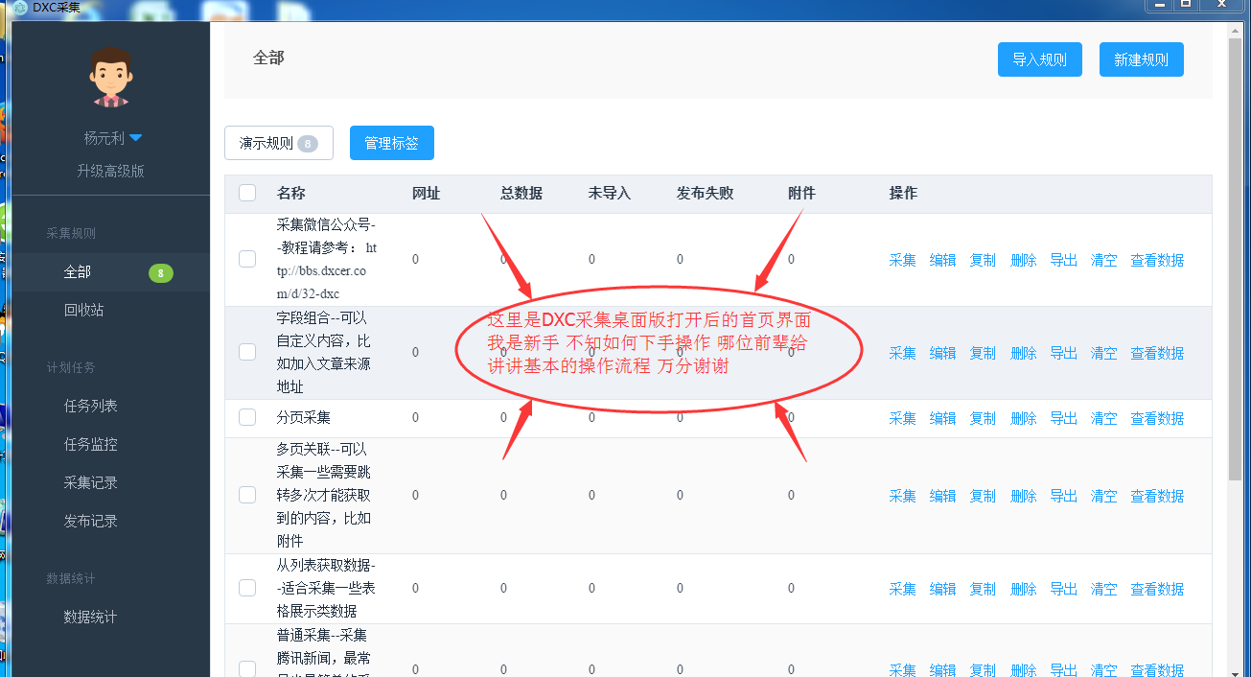The width and height of the screenshot is (1251, 677).
Task: Tick the checkbox for 分页采集 rule
Action: (x=247, y=417)
